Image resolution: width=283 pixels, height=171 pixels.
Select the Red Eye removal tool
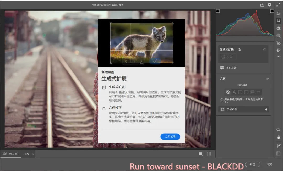279,43
